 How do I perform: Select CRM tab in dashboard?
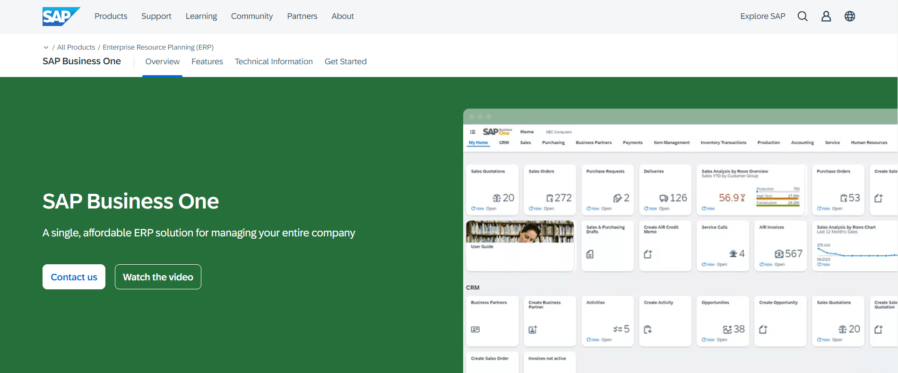(504, 142)
